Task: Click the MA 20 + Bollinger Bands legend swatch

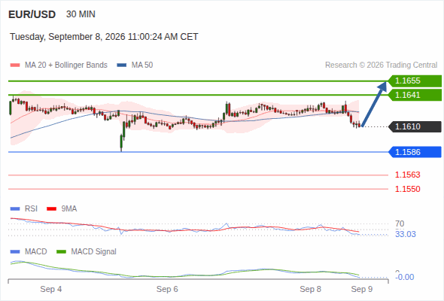Action: 15,65
